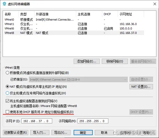Click the 帮助 button

pos(146,133)
